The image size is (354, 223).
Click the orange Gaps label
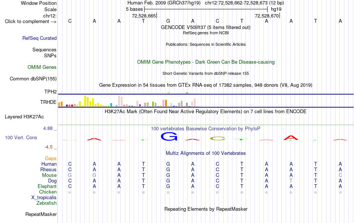(51, 158)
